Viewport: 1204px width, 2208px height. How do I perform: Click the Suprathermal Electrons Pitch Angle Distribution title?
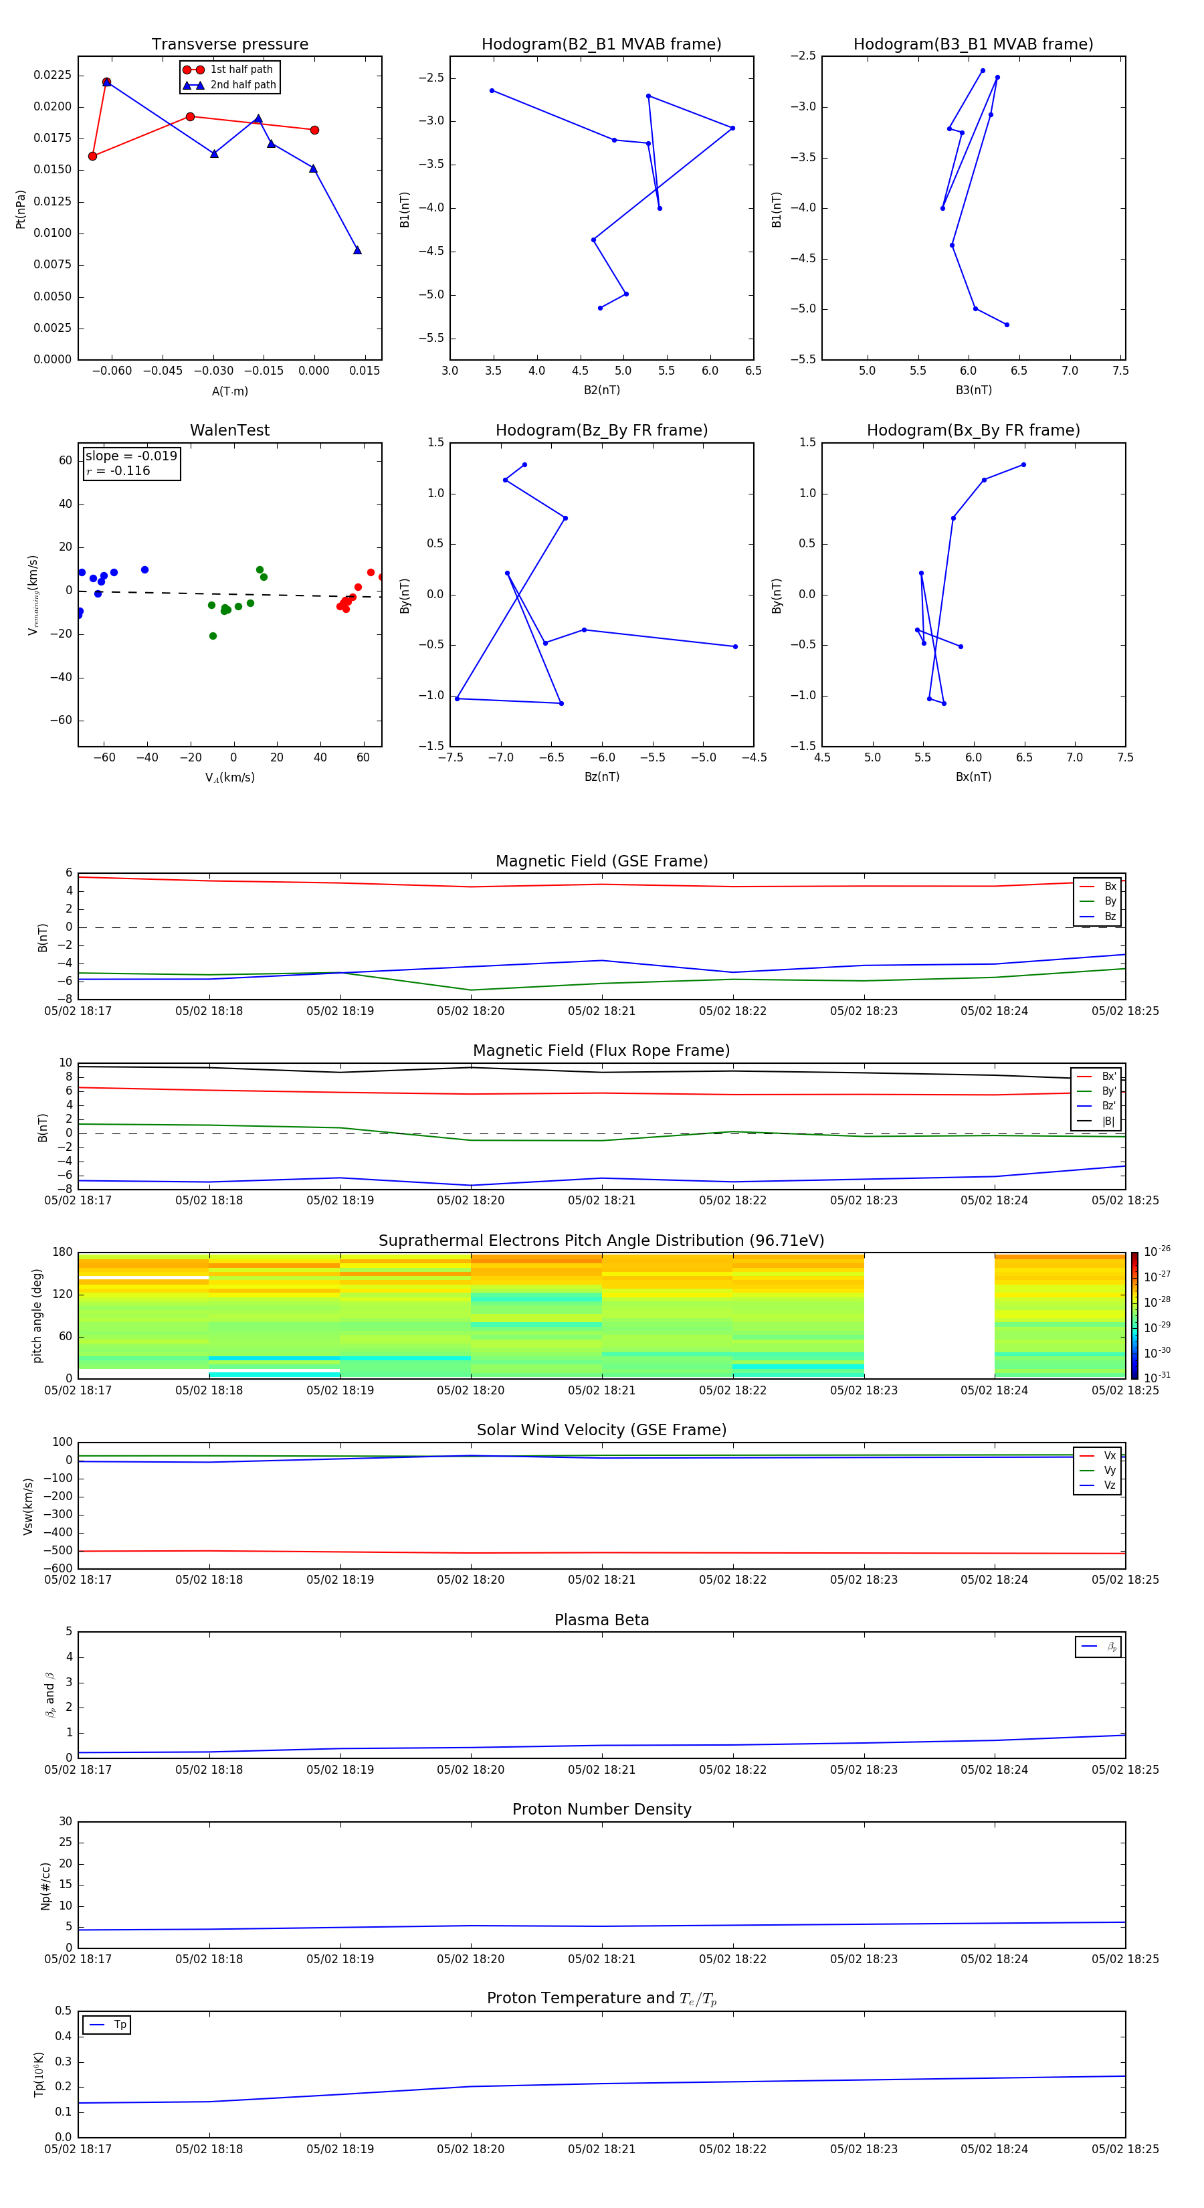(x=601, y=1241)
